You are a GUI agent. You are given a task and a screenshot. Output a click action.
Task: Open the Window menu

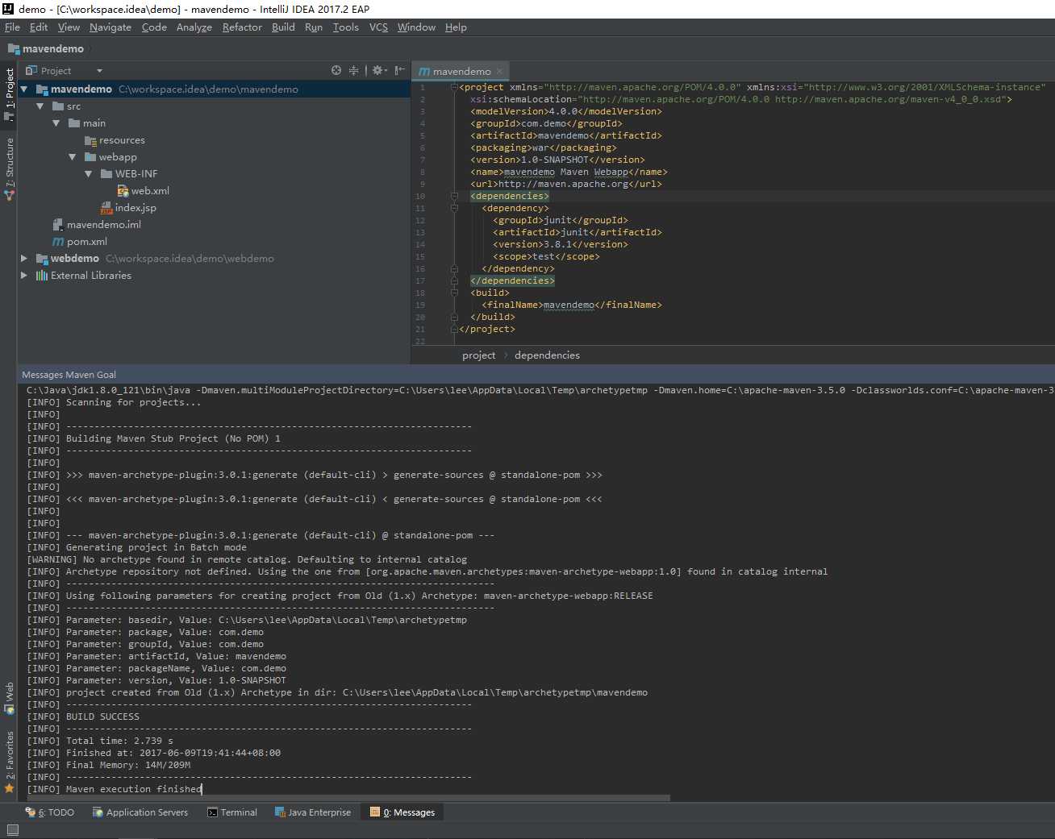coord(416,27)
